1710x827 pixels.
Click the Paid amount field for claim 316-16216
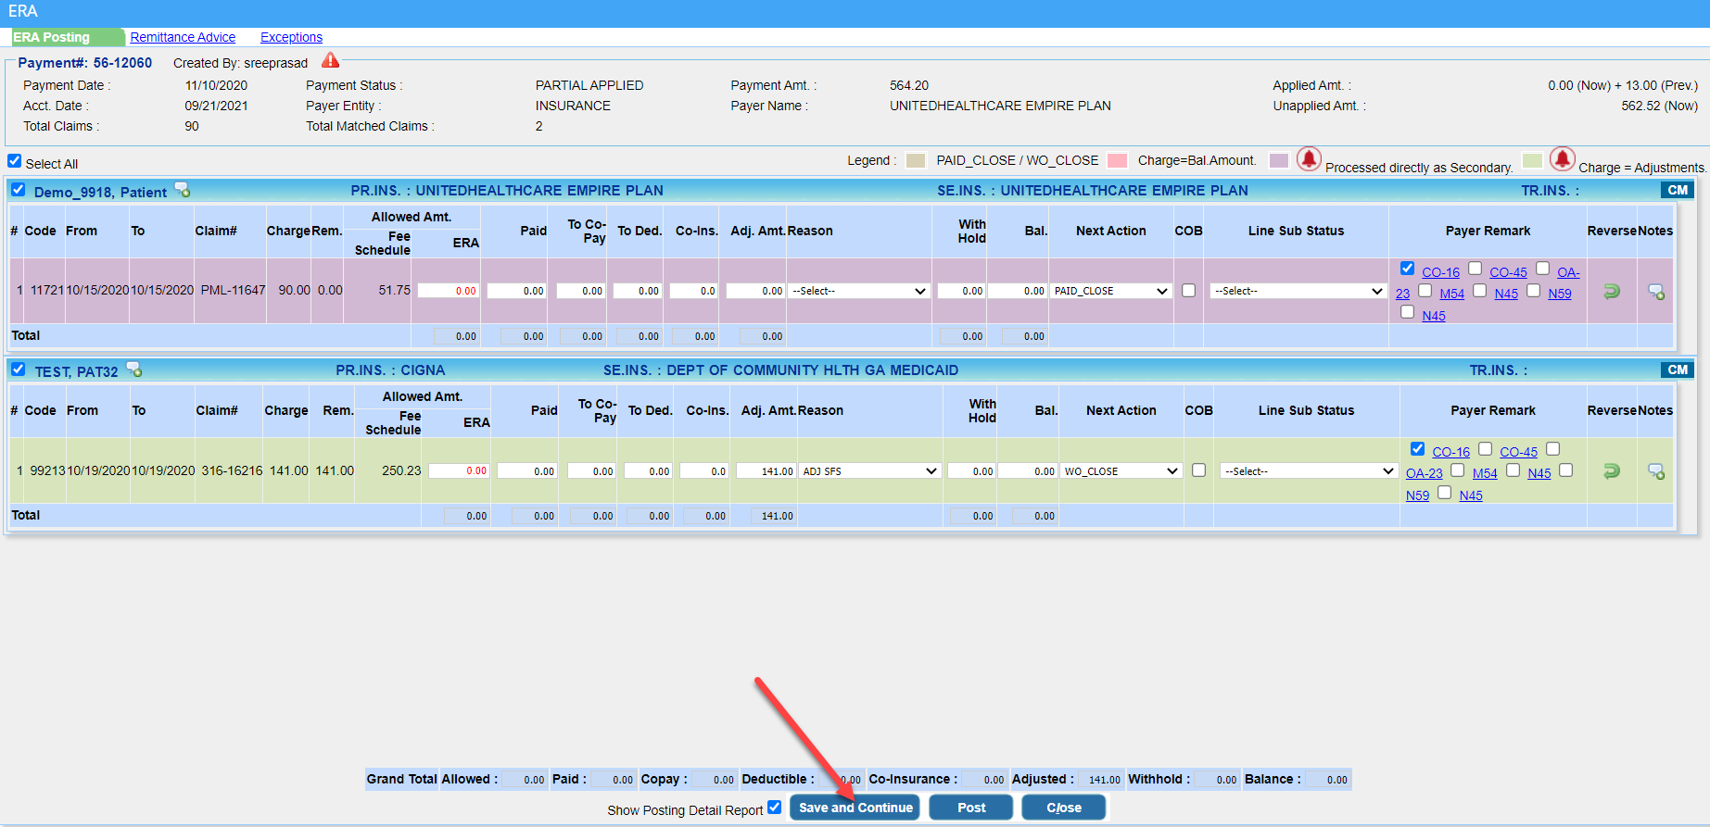[x=528, y=471]
